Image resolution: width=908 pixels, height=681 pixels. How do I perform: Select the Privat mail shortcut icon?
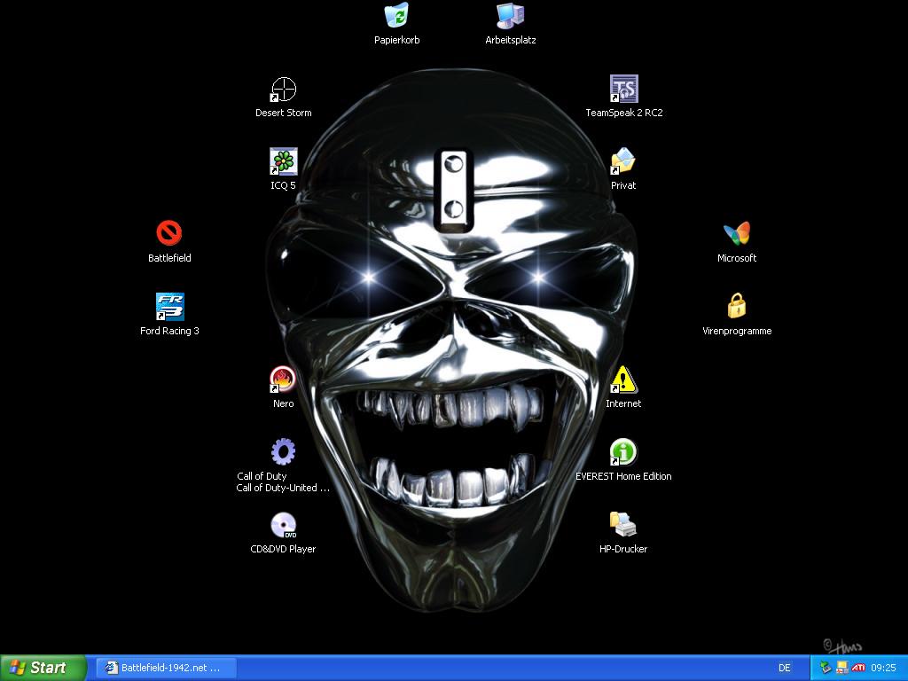[x=623, y=161]
